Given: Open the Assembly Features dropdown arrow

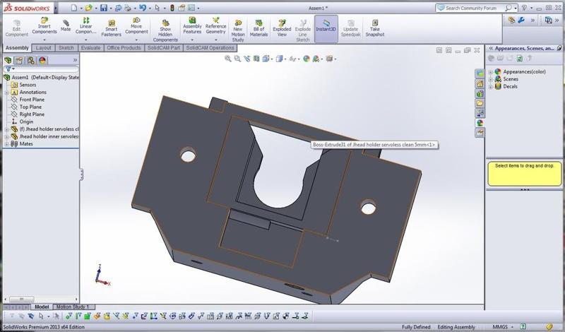Looking at the screenshot, I should (x=192, y=40).
